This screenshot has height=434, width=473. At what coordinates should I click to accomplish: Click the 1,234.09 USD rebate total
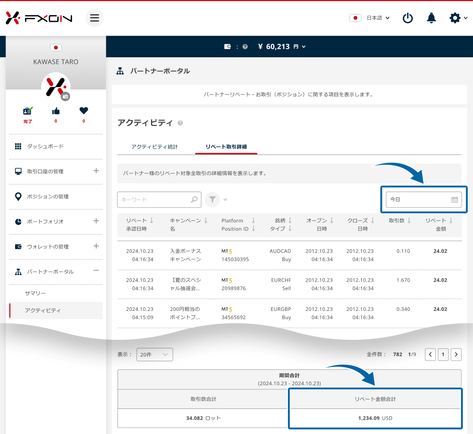coord(375,418)
